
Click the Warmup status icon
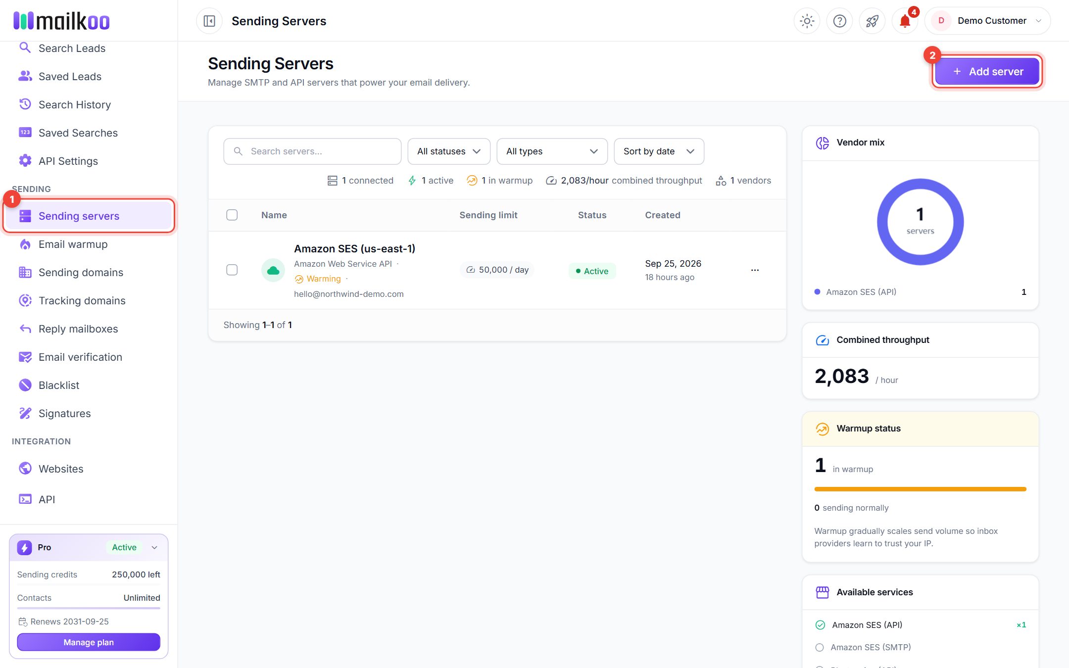(823, 429)
